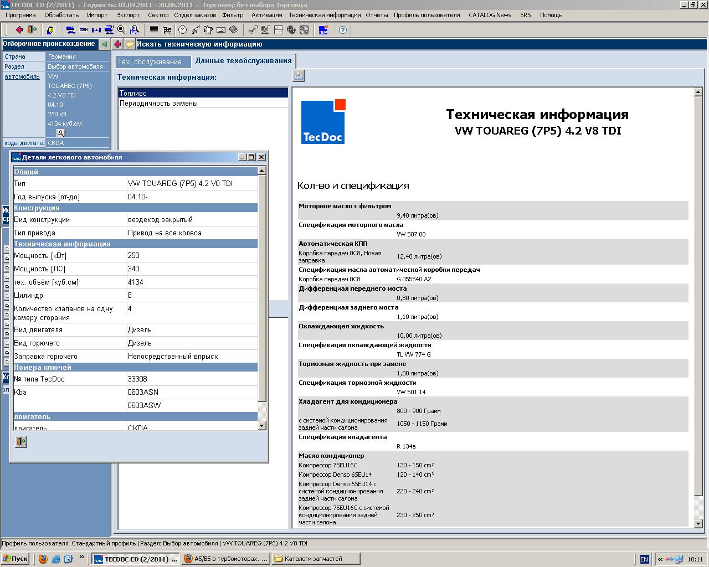Click the exit door toolbar icon
The image size is (709, 567).
32,30
